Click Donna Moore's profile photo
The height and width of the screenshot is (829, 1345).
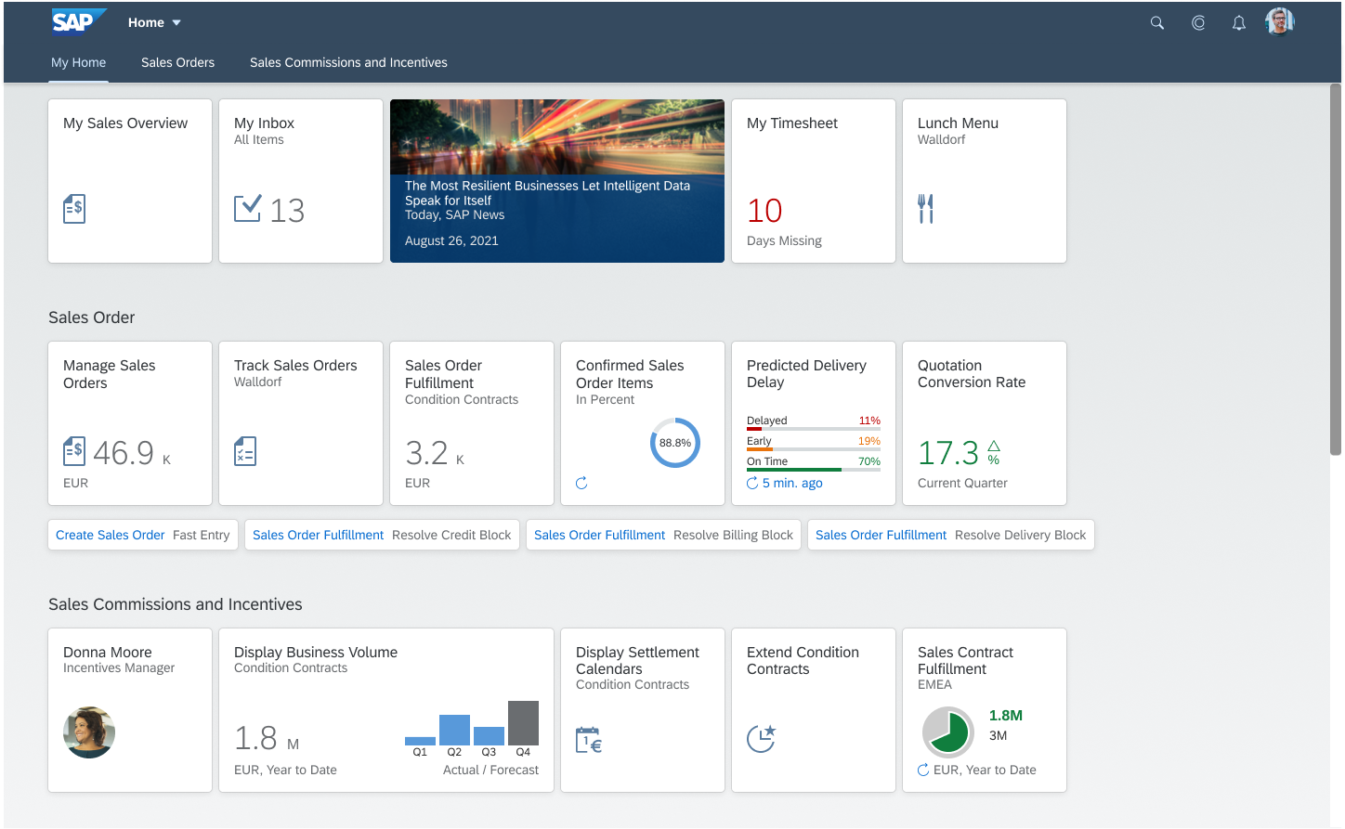(x=88, y=732)
